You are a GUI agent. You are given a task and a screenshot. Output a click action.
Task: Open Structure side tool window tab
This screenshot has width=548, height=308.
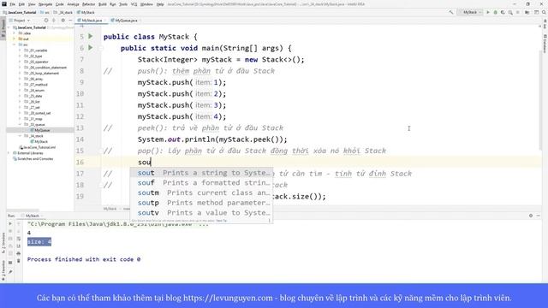3,243
